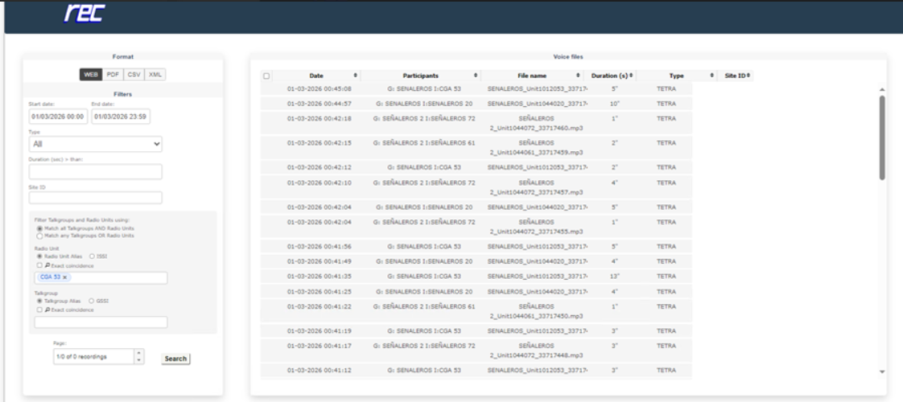Click row dated 01-03-2026 00:41:56
This screenshot has height=402, width=903.
(476, 247)
